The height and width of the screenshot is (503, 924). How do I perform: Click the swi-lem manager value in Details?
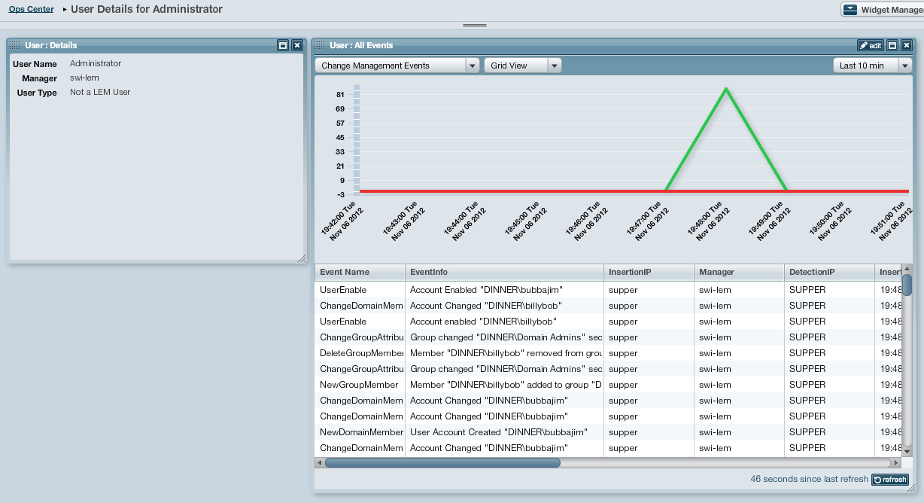(84, 78)
